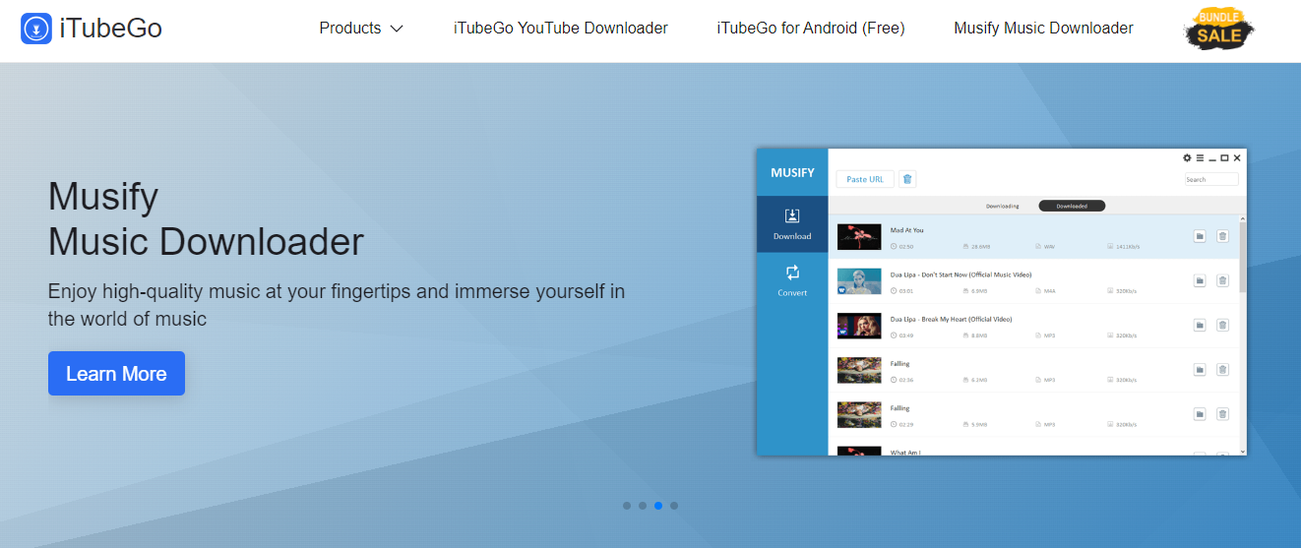Open the Download section in Musify sidebar

click(792, 224)
